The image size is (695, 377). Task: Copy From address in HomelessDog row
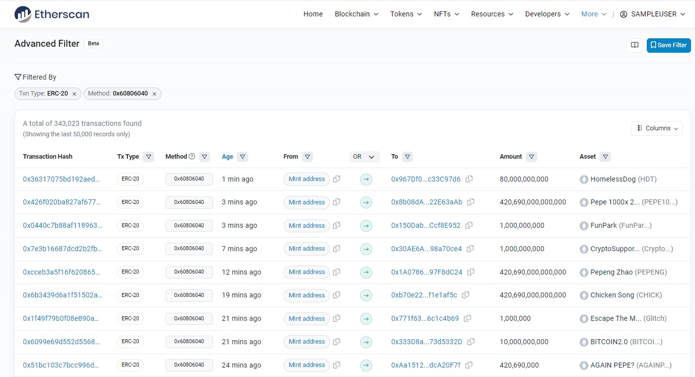[x=337, y=179]
